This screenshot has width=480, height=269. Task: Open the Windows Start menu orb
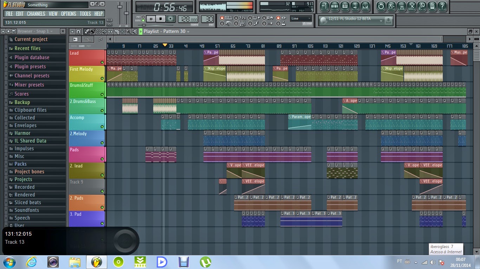click(9, 262)
